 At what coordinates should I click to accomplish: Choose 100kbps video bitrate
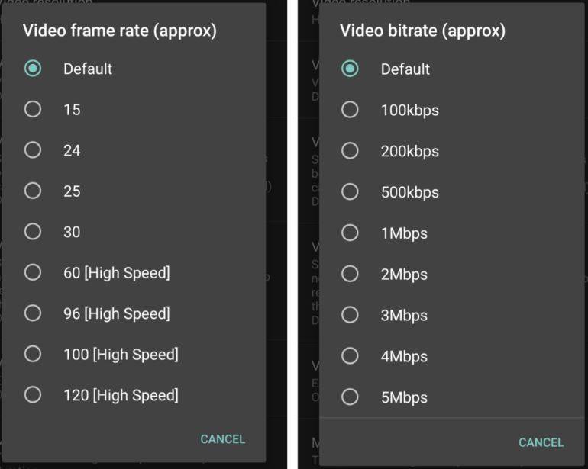click(350, 110)
